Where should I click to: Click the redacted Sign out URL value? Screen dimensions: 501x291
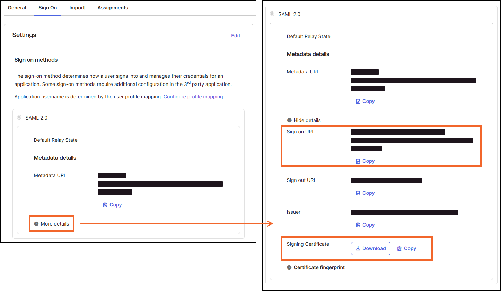click(386, 180)
